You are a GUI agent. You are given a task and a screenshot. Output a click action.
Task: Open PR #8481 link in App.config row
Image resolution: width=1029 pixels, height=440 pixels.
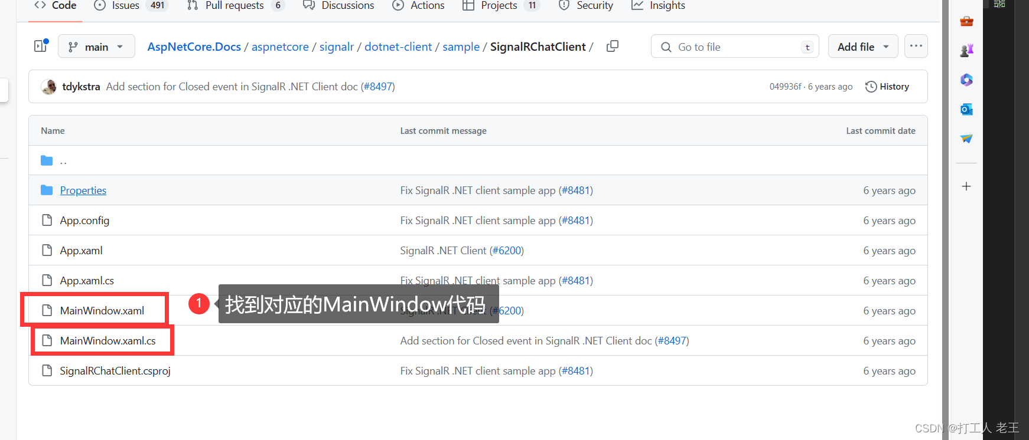coord(576,221)
